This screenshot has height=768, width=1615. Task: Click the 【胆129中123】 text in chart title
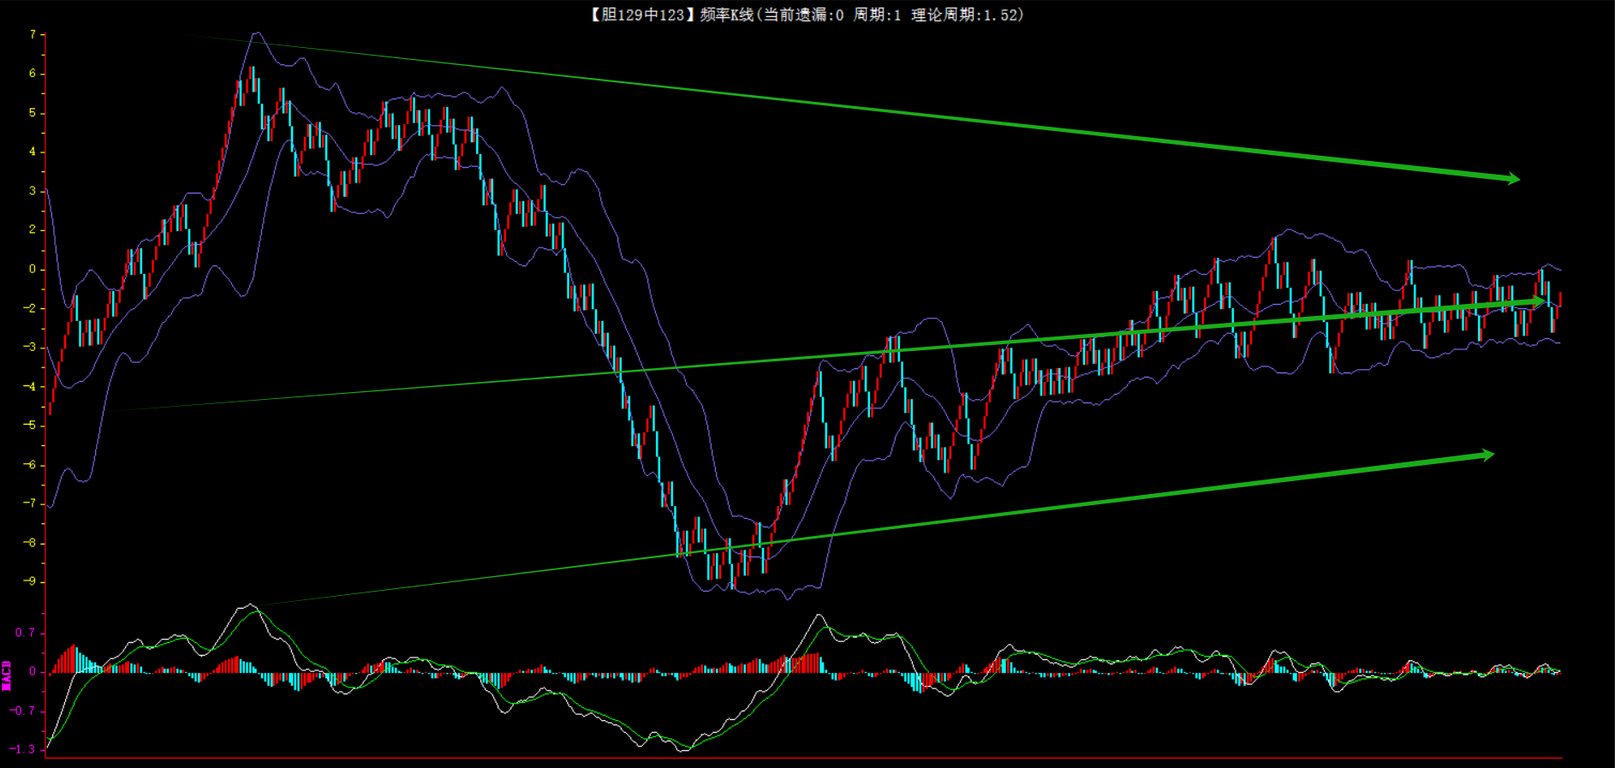[638, 15]
